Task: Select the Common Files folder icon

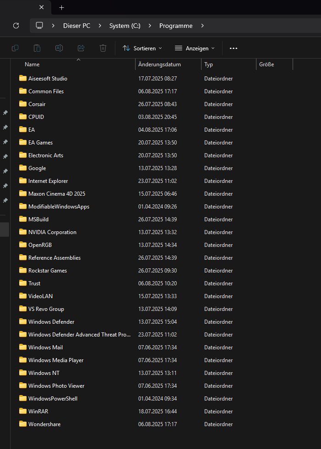Action: coord(23,91)
